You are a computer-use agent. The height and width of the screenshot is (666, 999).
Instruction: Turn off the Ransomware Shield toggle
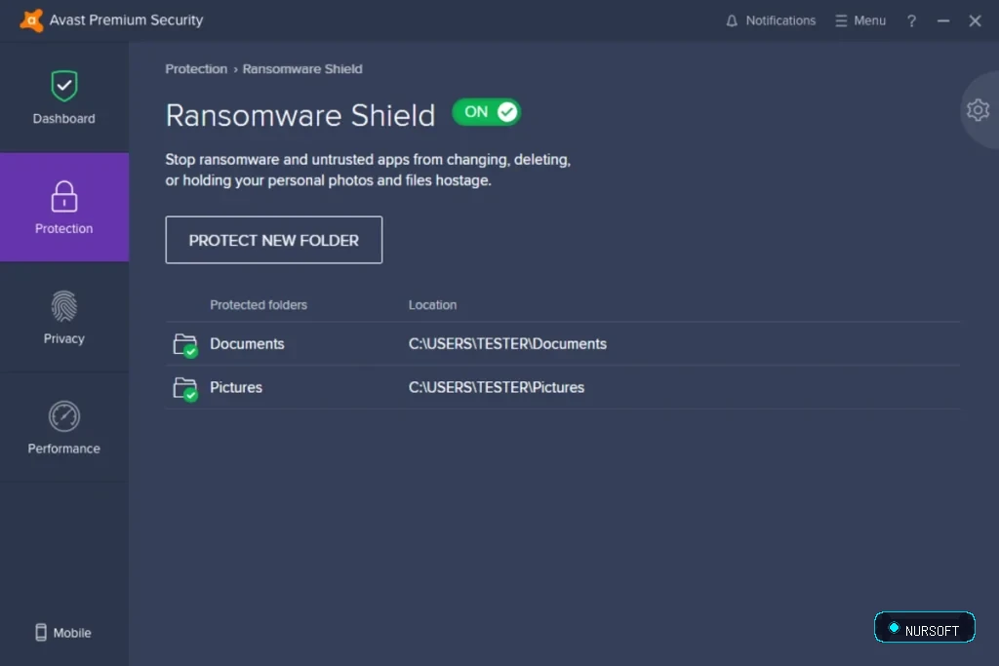tap(487, 112)
